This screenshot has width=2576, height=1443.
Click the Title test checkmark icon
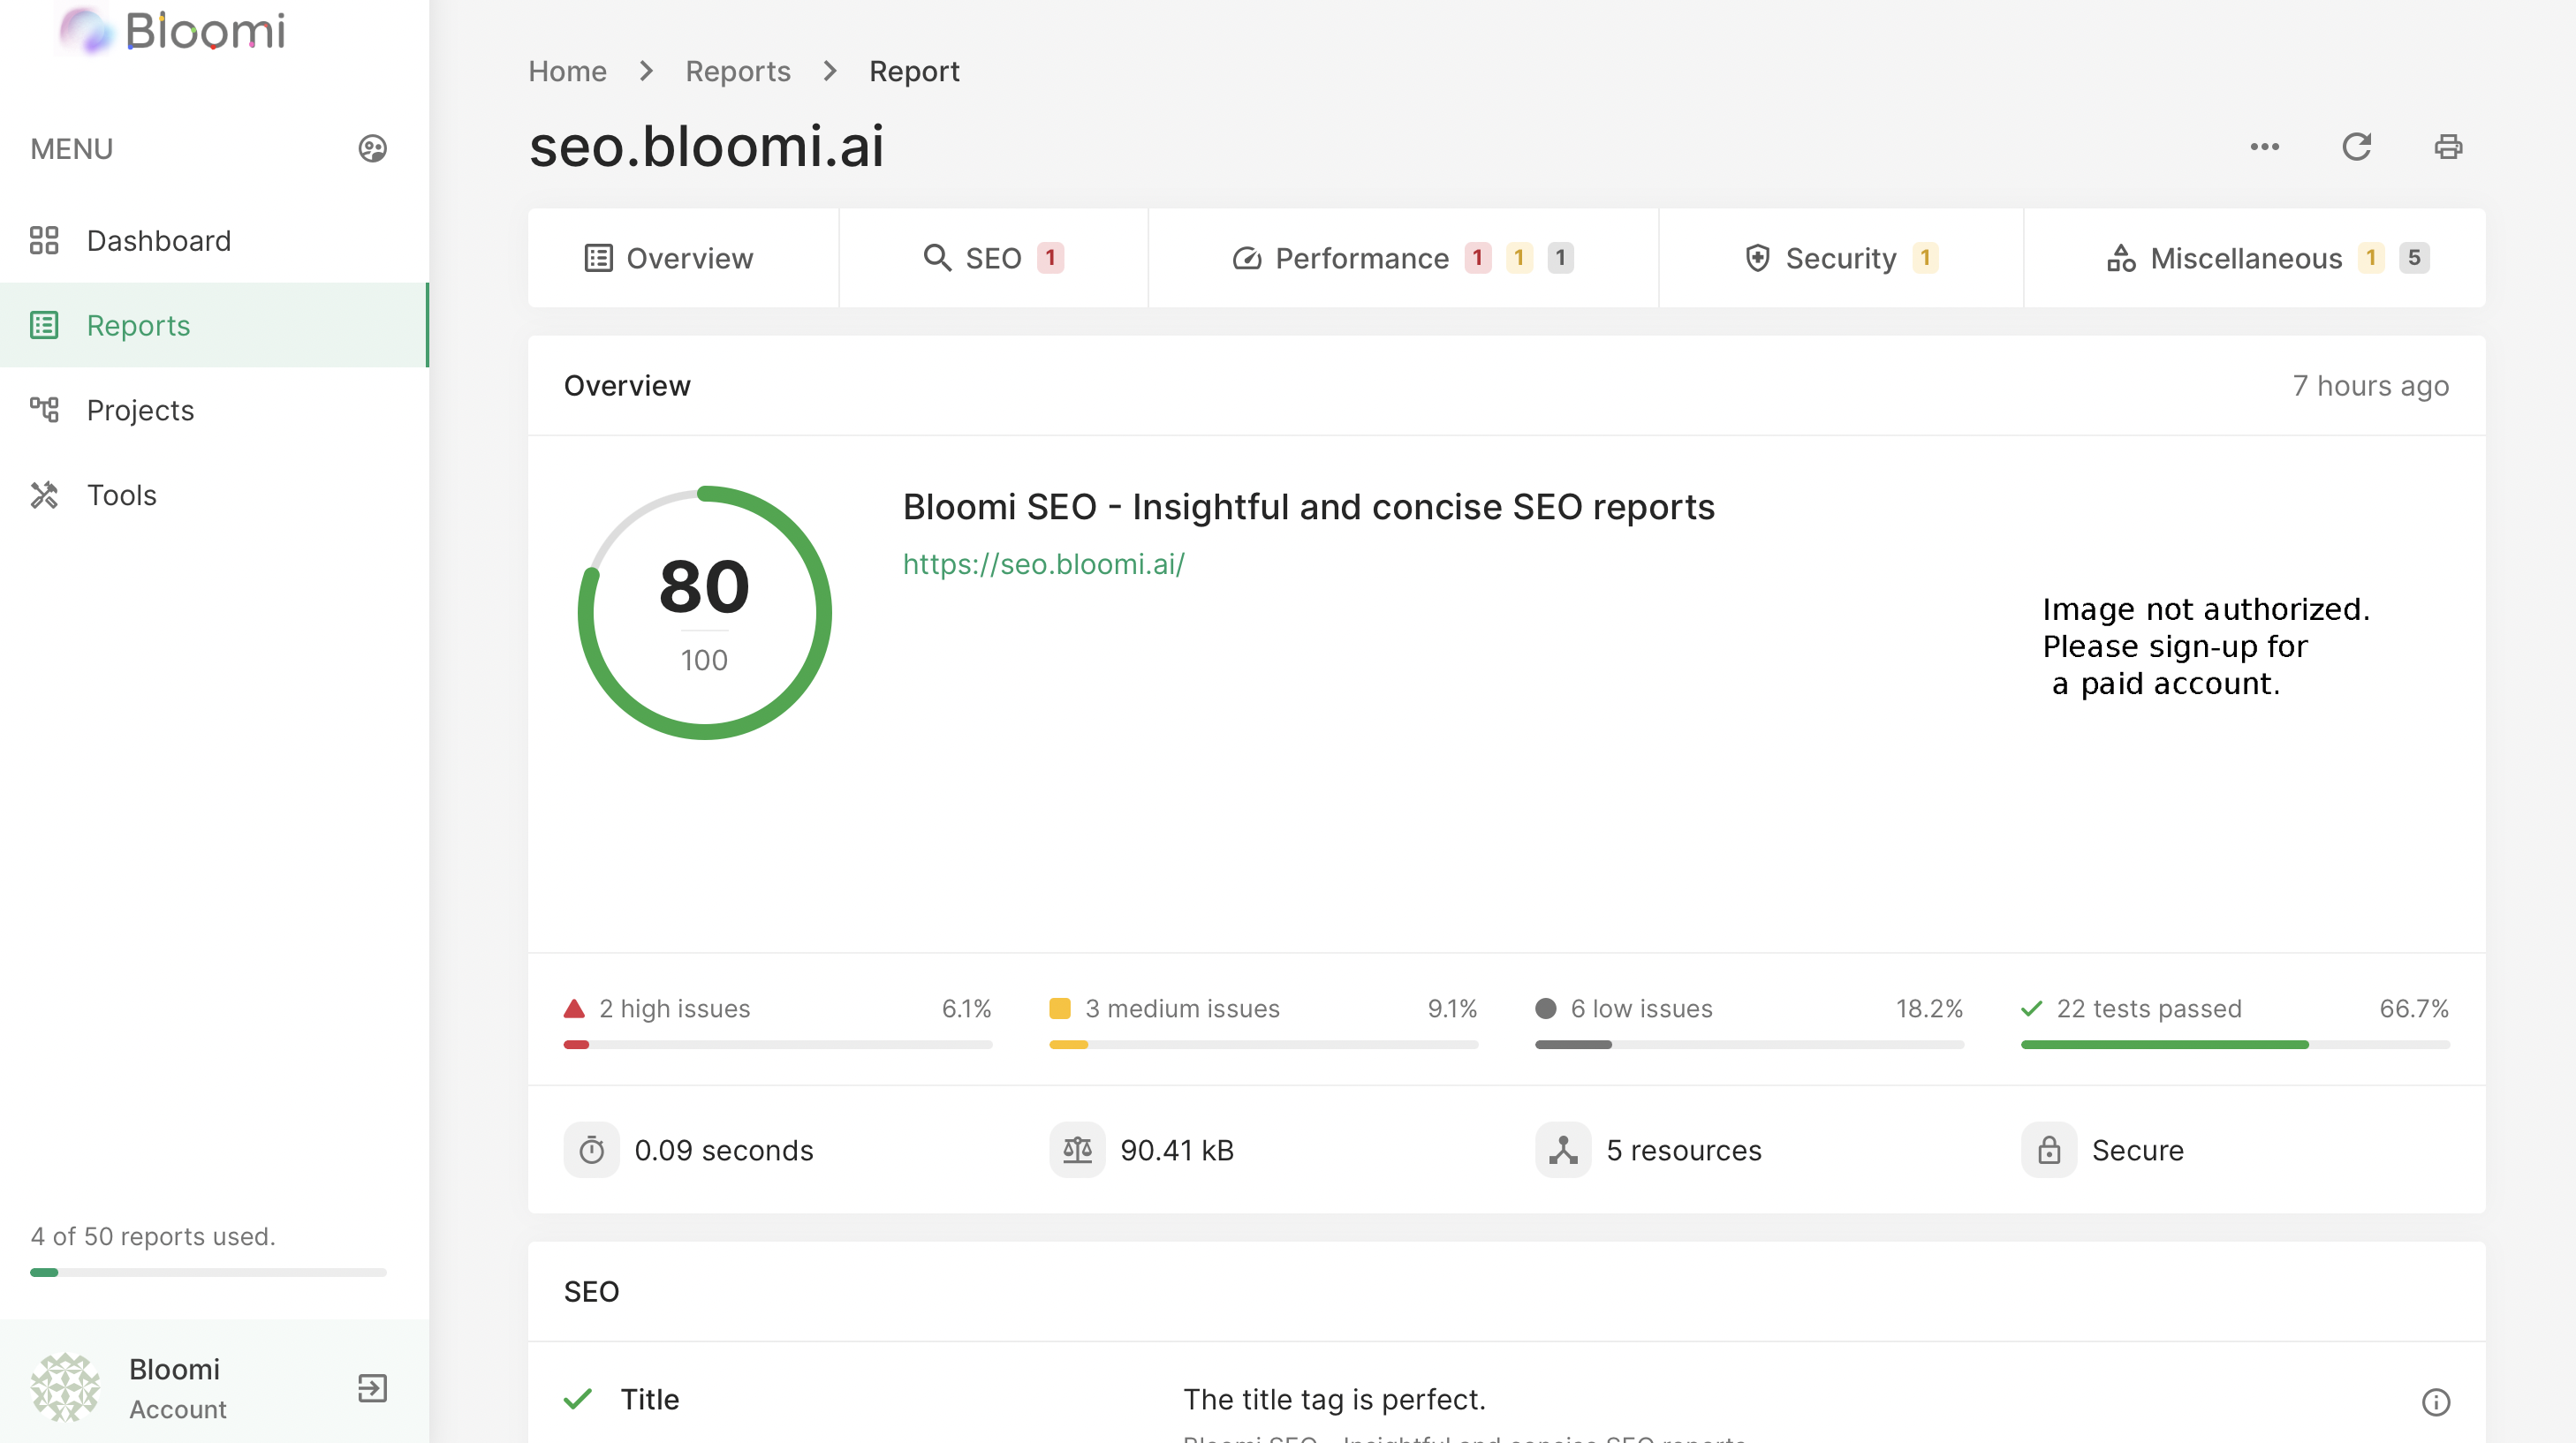click(578, 1399)
